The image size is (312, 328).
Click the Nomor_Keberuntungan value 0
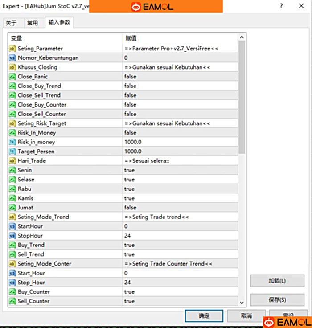(126, 58)
